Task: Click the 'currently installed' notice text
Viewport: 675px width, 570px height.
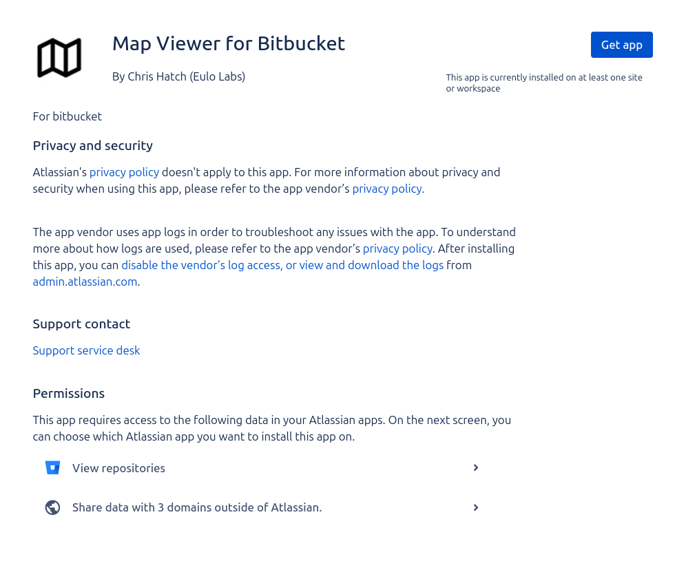Action: 543,83
